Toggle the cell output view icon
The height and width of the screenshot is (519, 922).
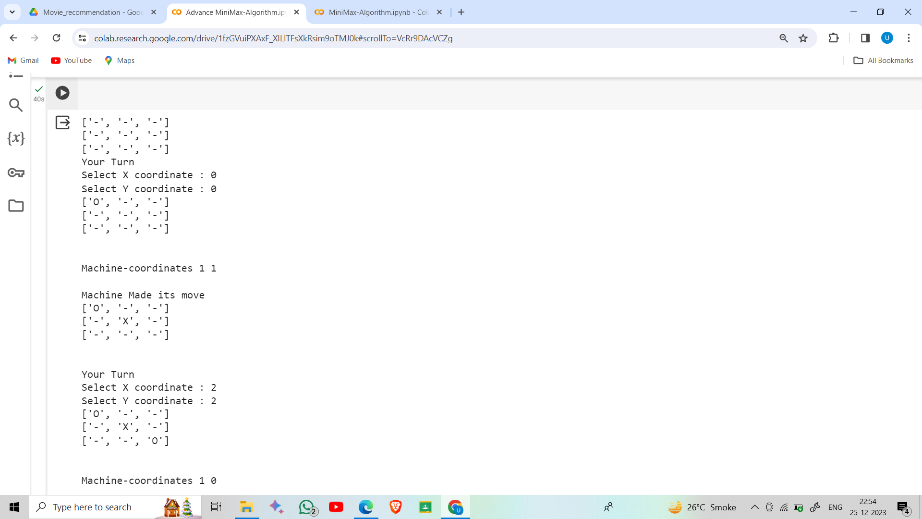62,123
